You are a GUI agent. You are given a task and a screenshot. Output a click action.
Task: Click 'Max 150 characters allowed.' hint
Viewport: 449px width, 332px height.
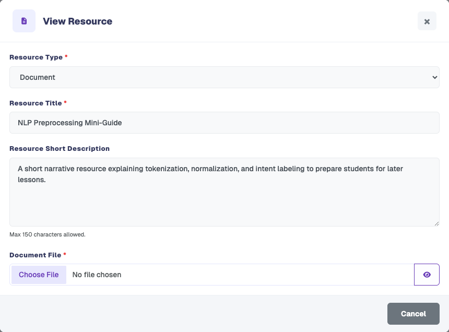[48, 234]
